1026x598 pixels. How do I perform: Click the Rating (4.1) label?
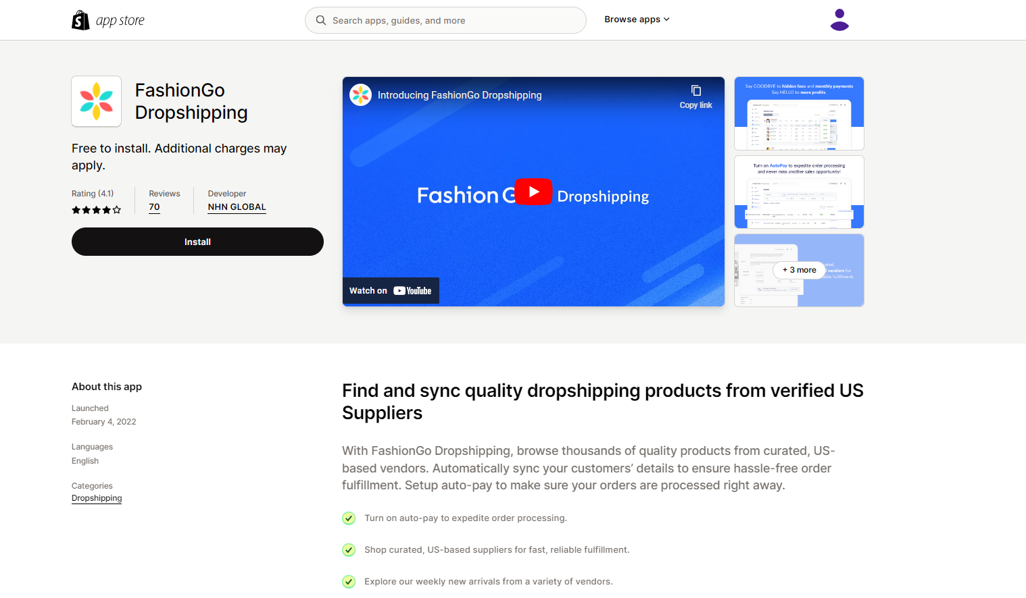click(93, 194)
